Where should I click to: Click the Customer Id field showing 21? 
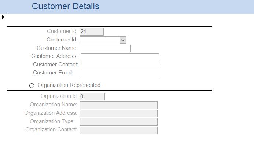point(92,32)
